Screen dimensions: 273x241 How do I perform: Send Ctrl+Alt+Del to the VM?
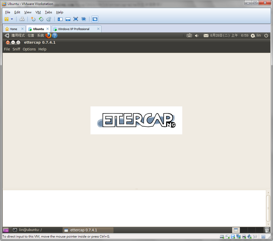22,19
